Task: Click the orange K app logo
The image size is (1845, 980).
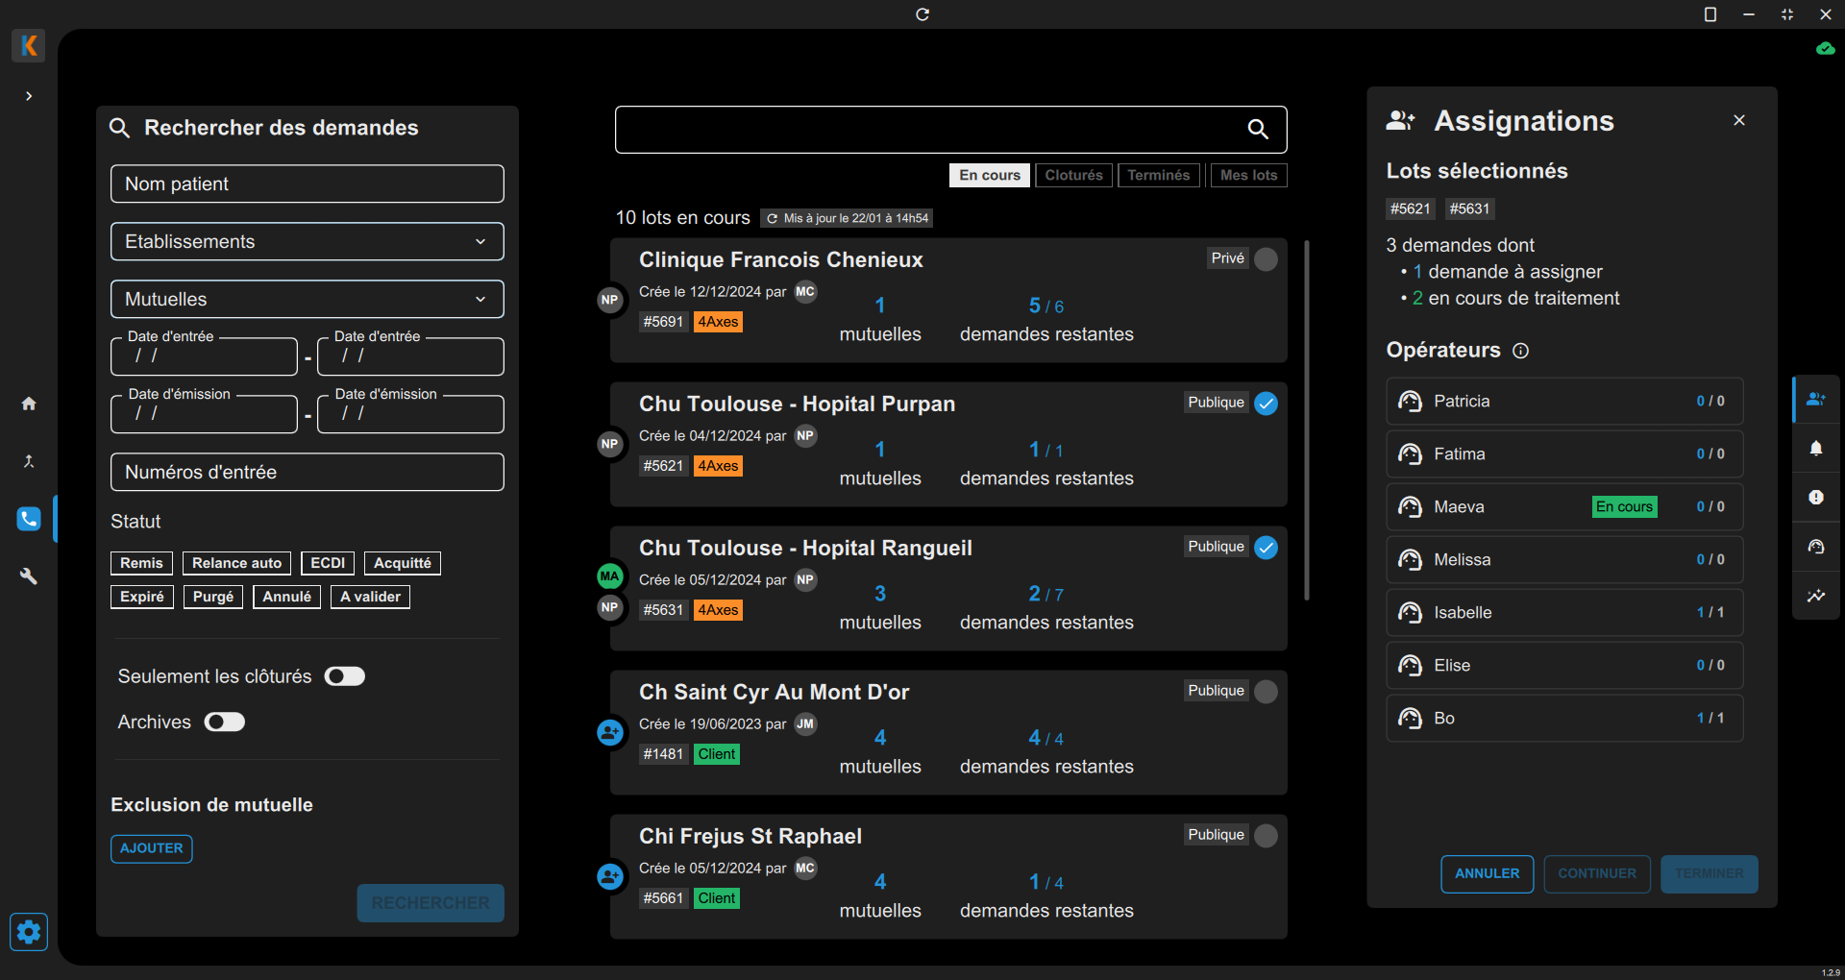Action: coord(29,45)
